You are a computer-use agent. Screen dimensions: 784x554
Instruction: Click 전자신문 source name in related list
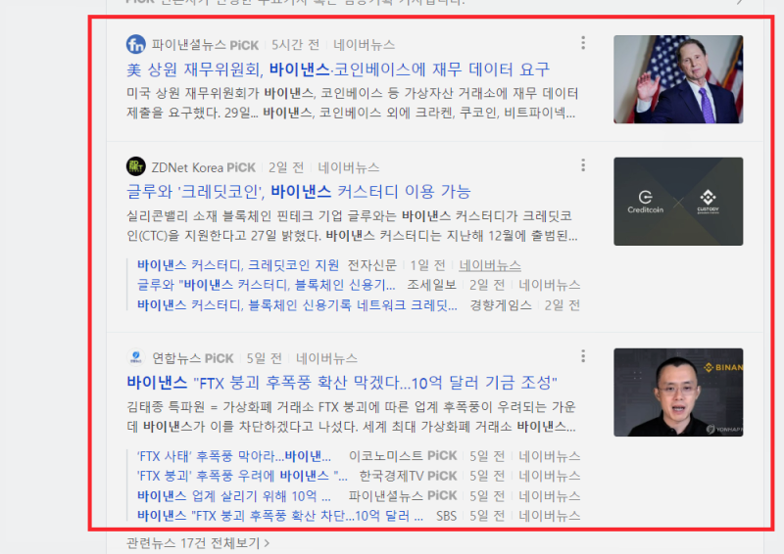tap(372, 264)
